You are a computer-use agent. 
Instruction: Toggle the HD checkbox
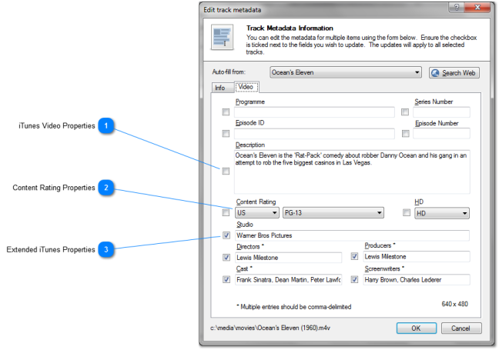[x=406, y=212]
